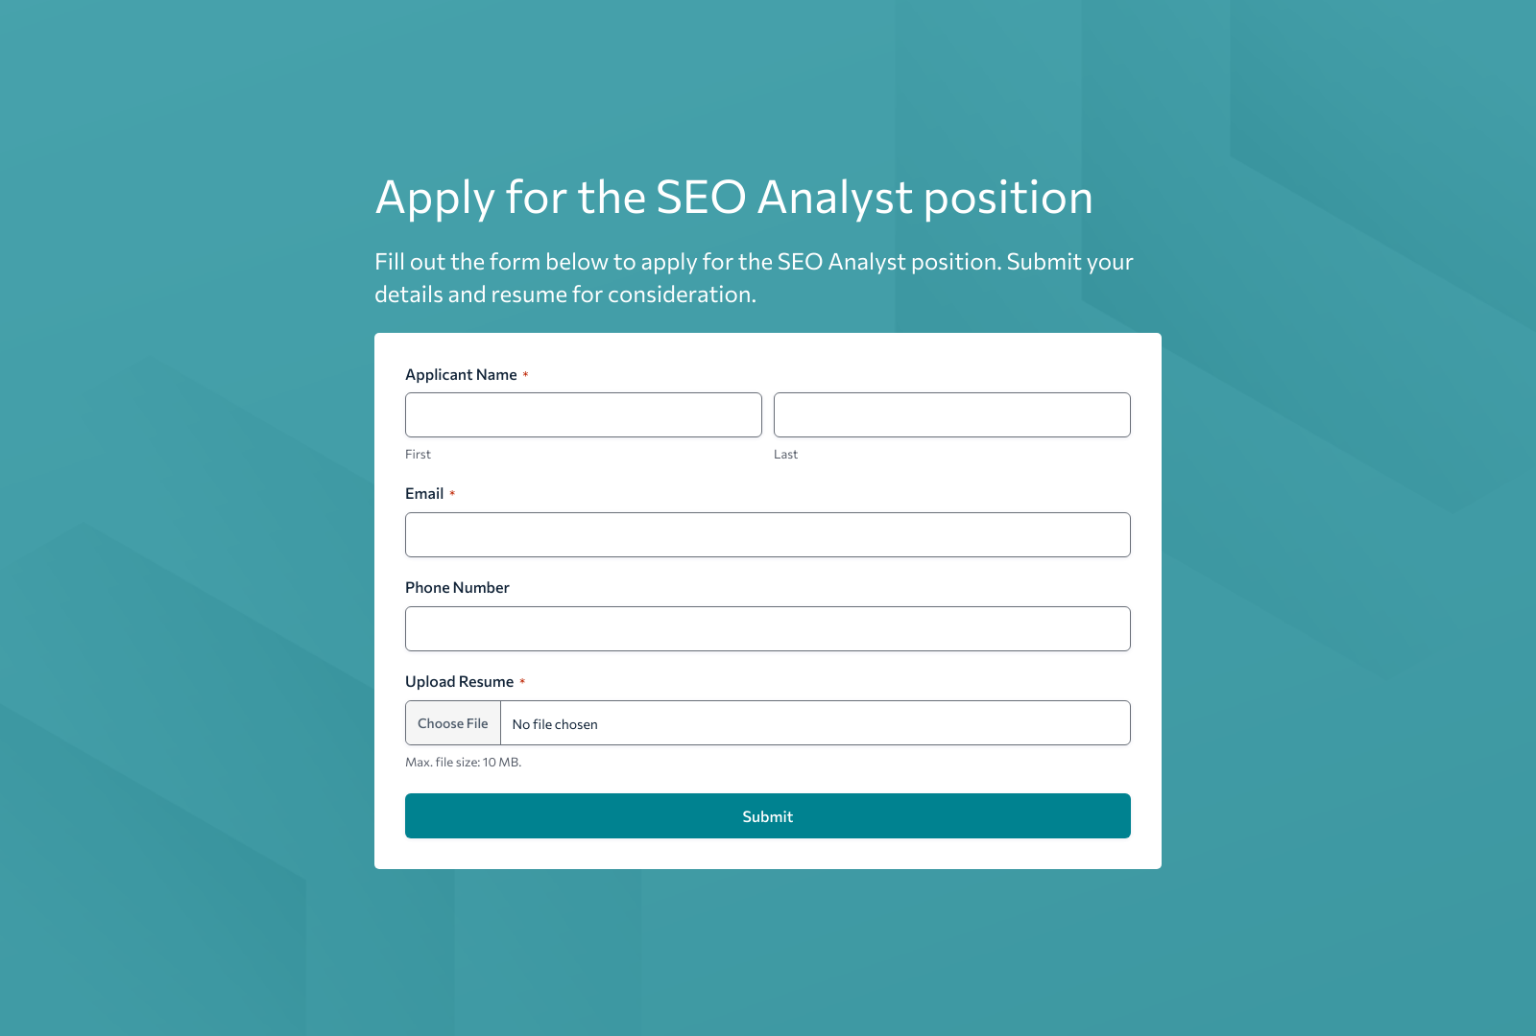The image size is (1536, 1036).
Task: Click the required asterisk beside Email
Action: pos(453,491)
